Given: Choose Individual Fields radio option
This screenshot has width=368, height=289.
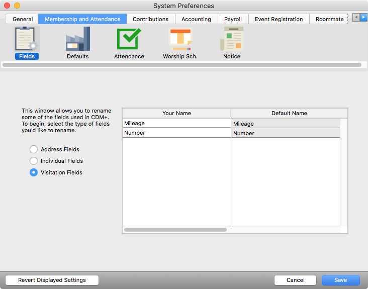Looking at the screenshot, I should pos(34,161).
